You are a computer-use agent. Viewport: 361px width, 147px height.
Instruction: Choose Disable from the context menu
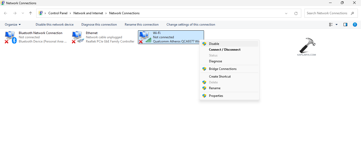pyautogui.click(x=214, y=44)
